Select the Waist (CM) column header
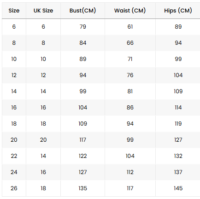This screenshot has width=200, height=199. click(x=130, y=11)
